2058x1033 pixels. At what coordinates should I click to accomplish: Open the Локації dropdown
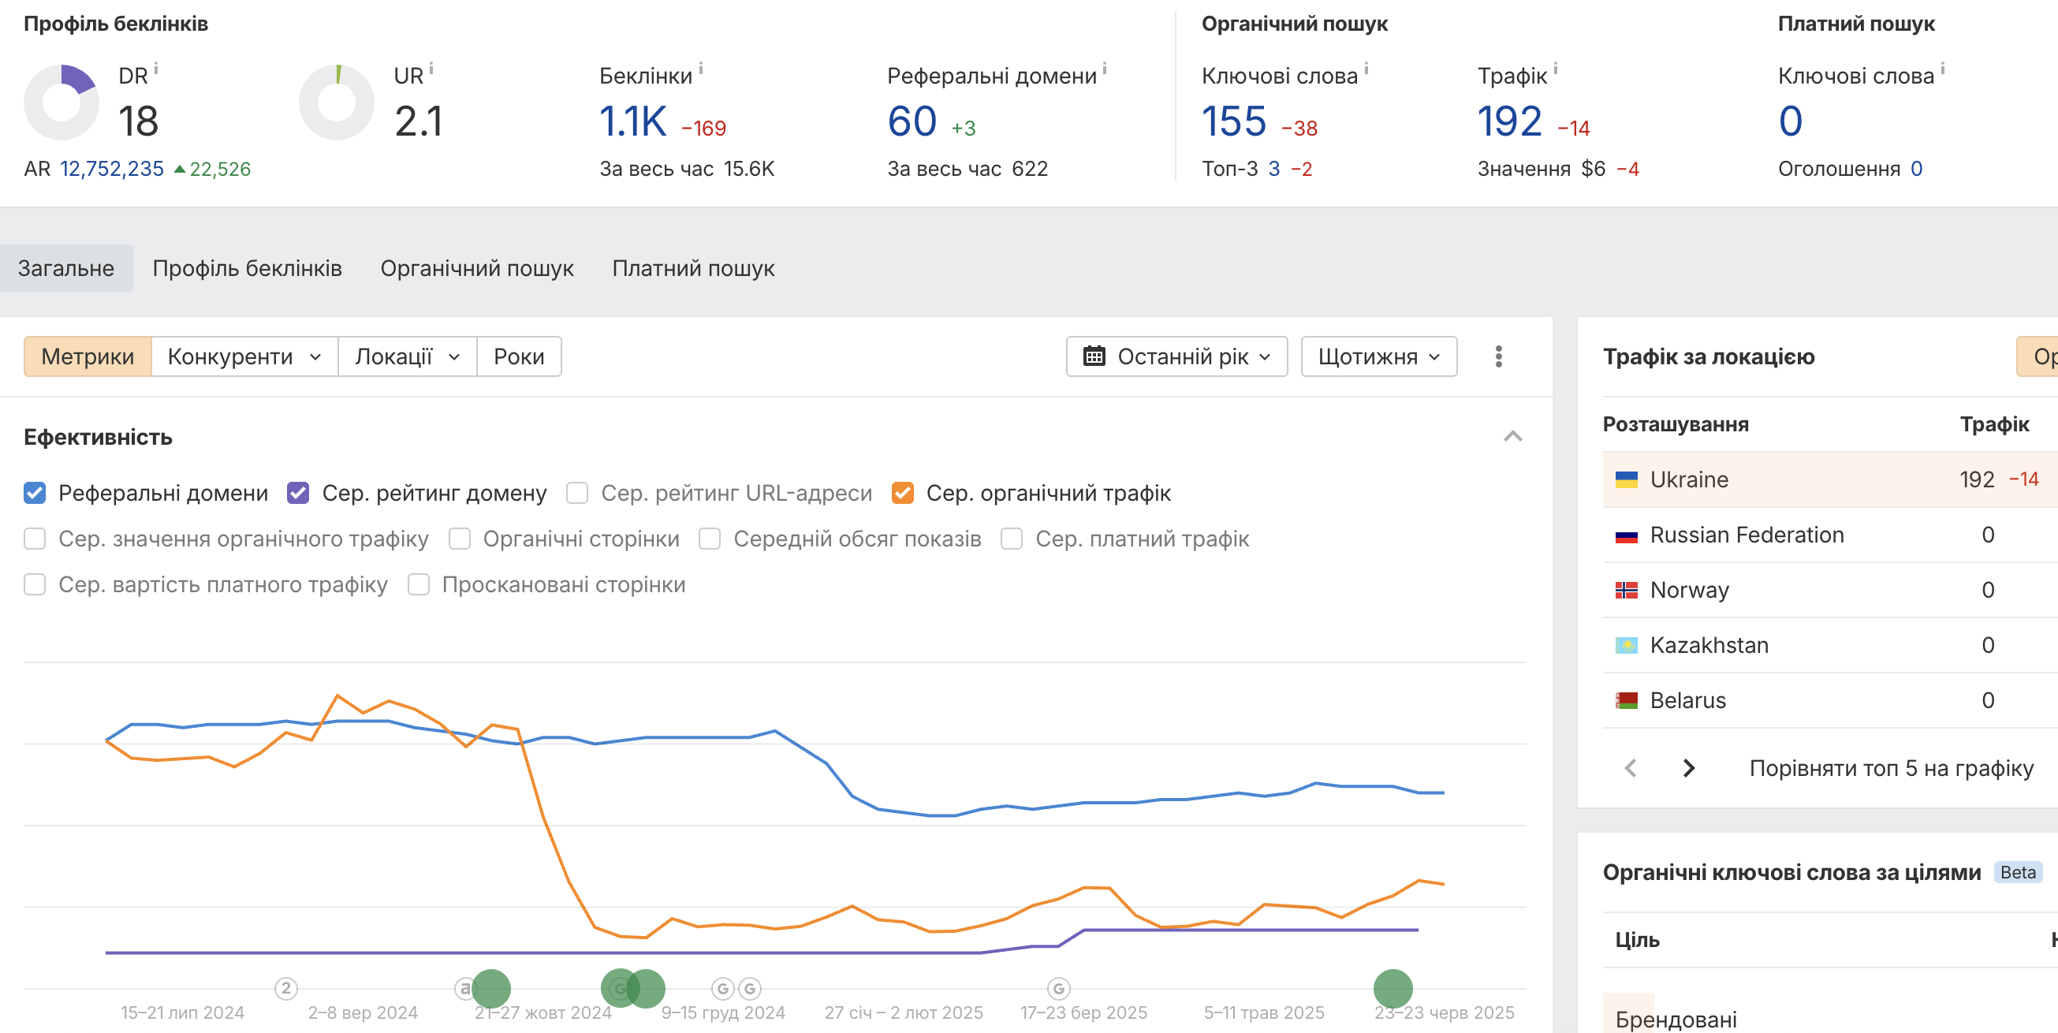[408, 356]
